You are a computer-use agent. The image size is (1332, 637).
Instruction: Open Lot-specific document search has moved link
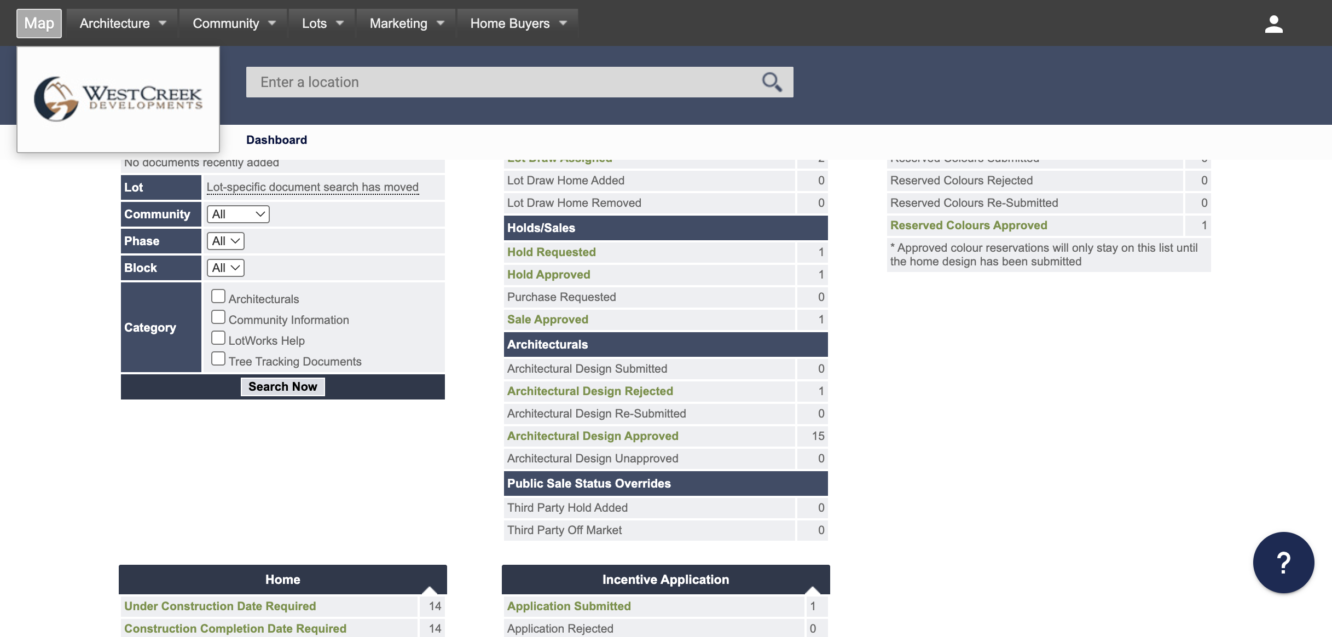click(312, 187)
